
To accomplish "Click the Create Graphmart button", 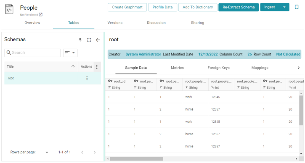I will tap(127, 7).
